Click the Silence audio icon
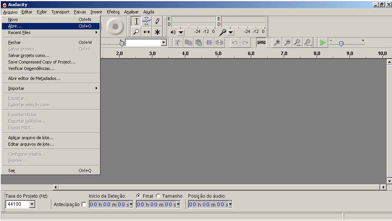Image resolution: width=392 pixels, height=221 pixels. pos(219,43)
